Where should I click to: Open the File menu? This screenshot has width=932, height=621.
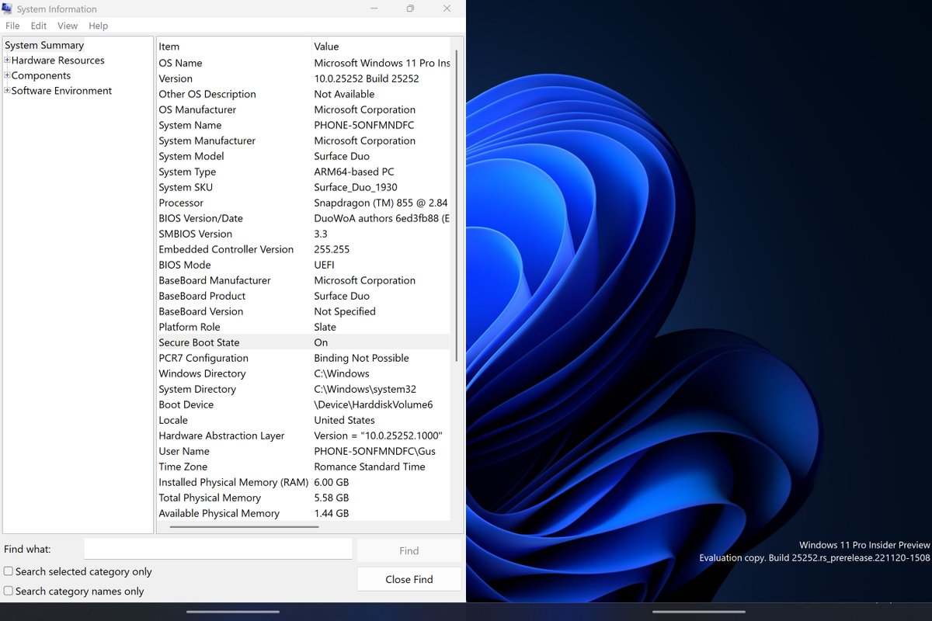(12, 26)
